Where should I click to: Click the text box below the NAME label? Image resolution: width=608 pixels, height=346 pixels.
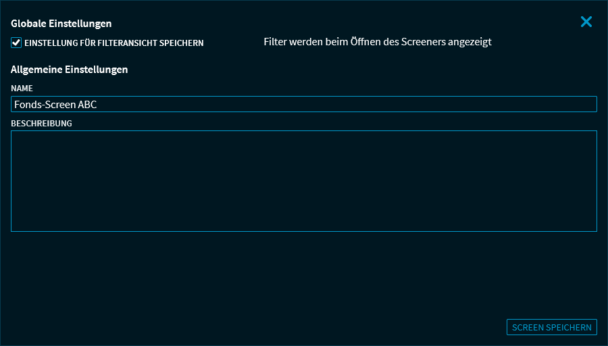click(x=304, y=104)
